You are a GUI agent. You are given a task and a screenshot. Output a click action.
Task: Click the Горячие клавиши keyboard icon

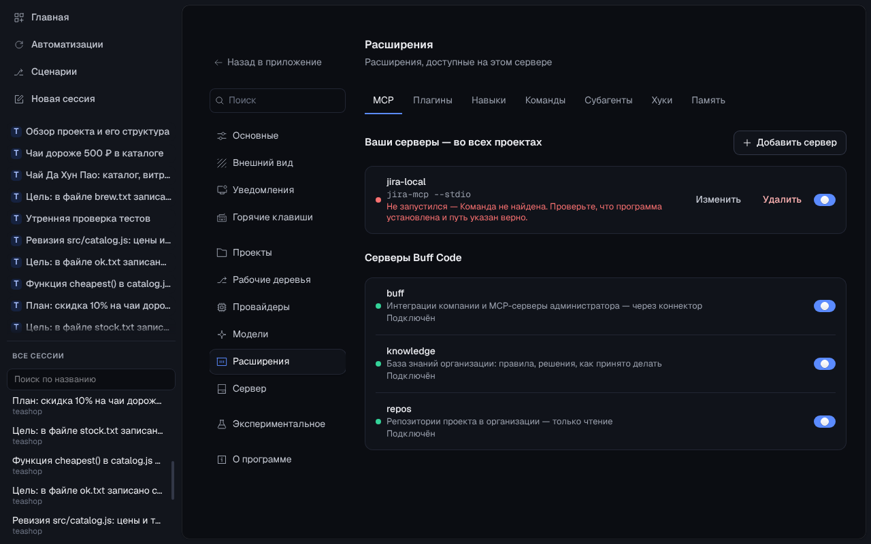pyautogui.click(x=222, y=218)
